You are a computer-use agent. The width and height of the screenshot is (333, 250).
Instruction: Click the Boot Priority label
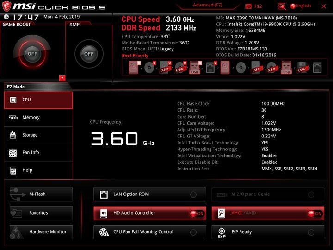(135, 56)
